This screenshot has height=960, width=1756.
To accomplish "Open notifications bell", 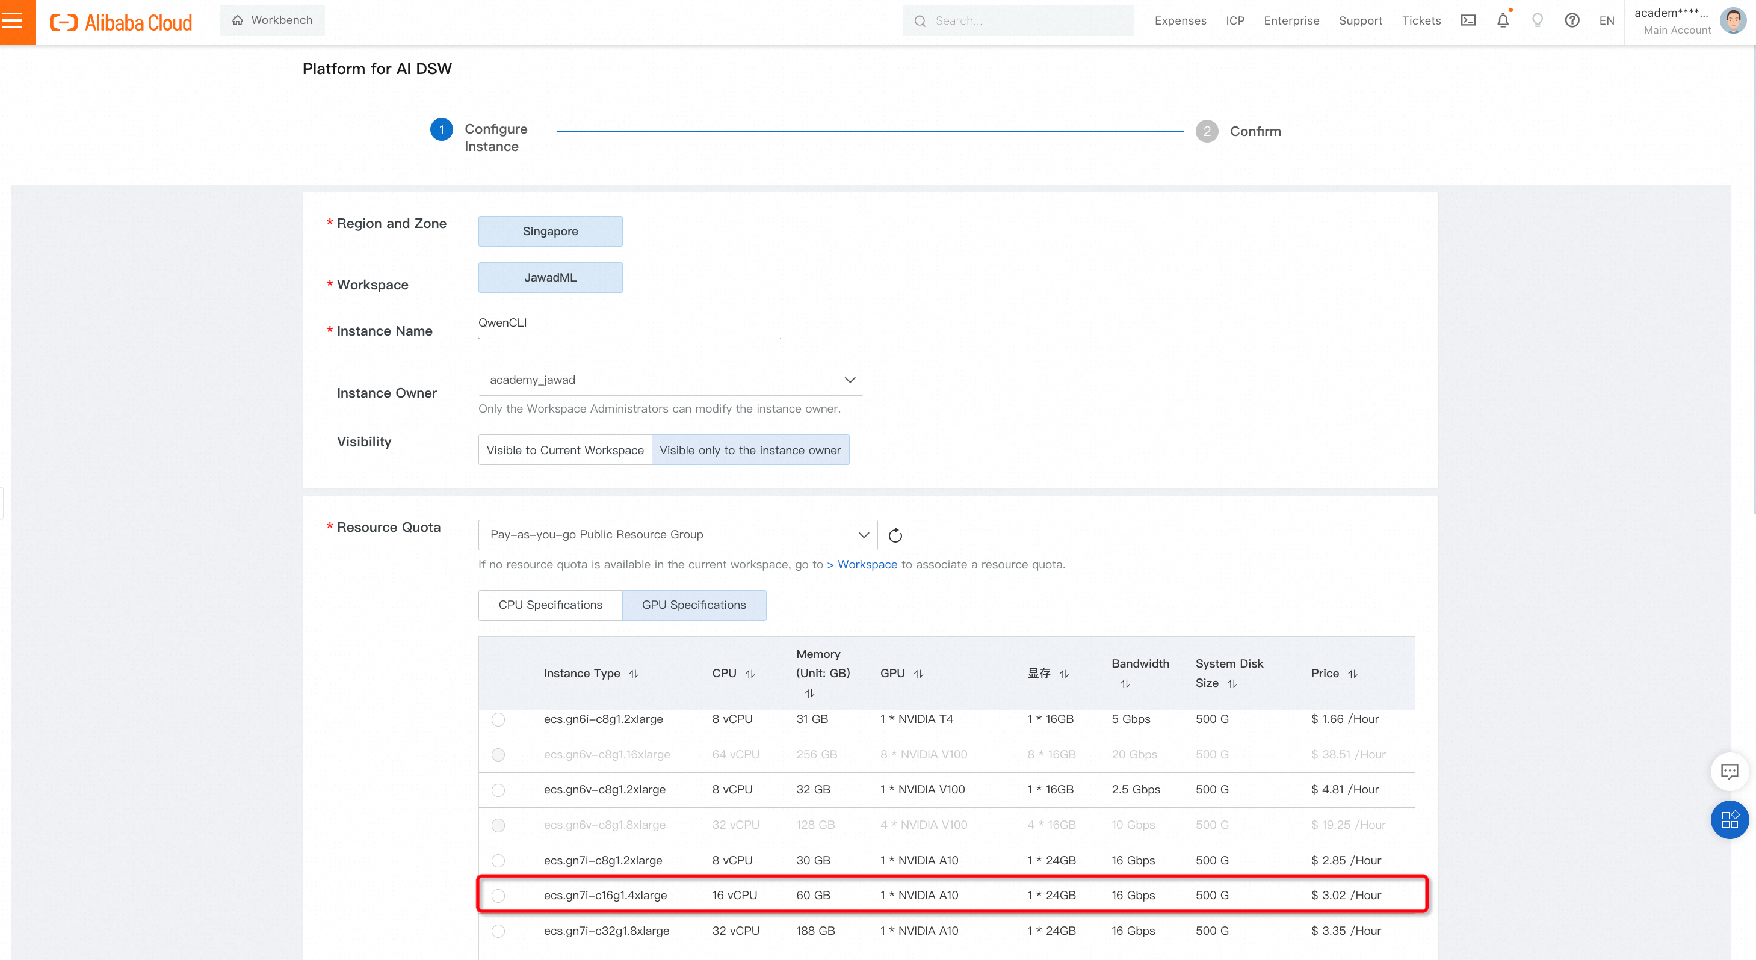I will coord(1503,20).
